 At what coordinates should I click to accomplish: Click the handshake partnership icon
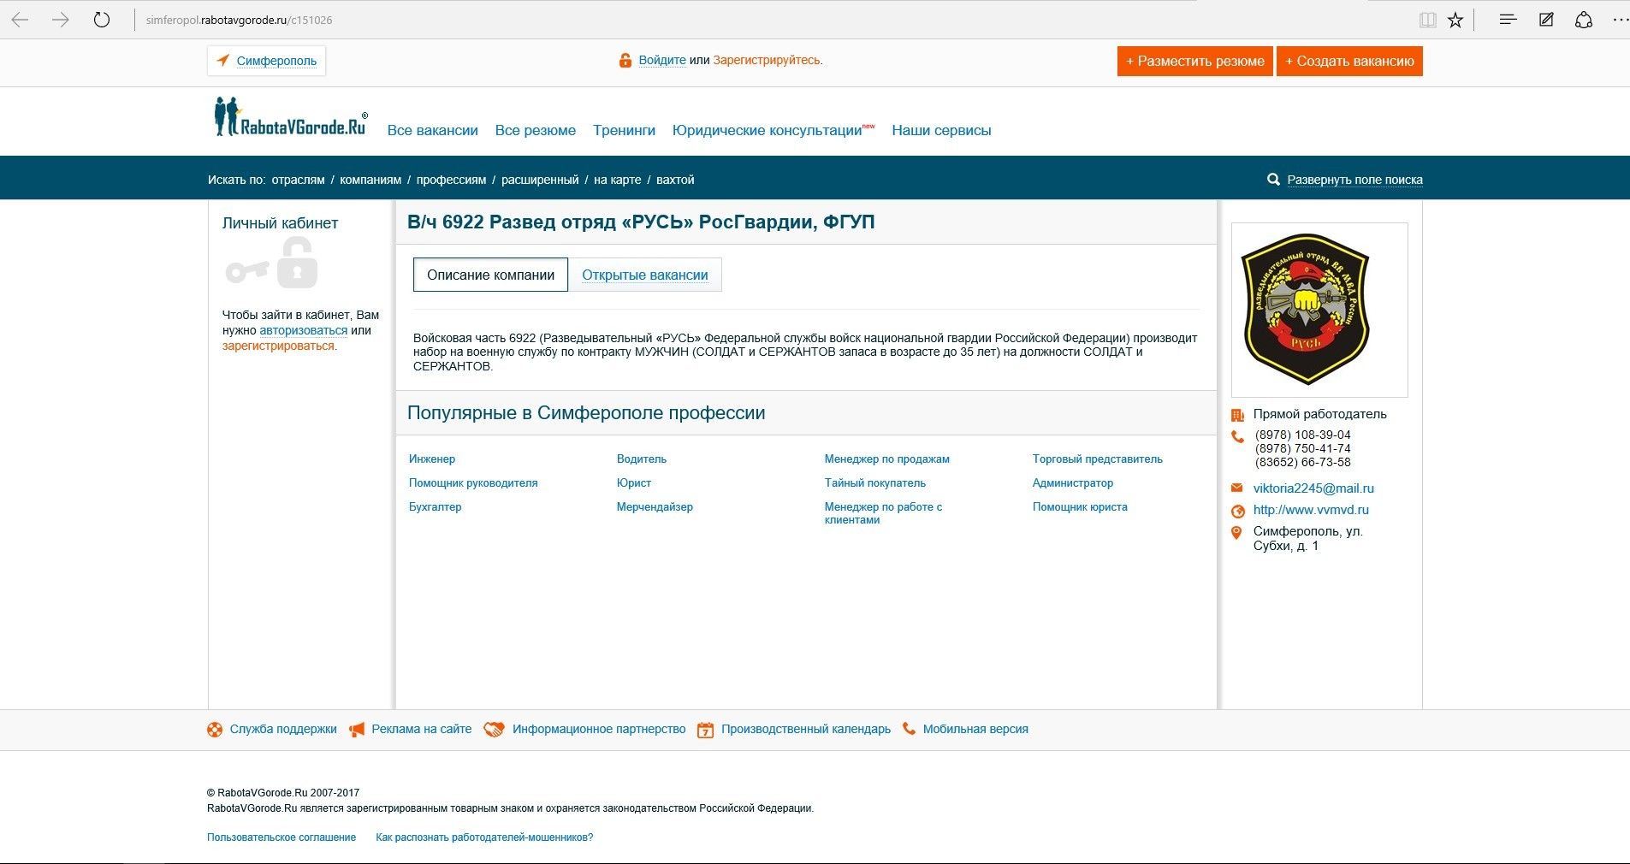(x=495, y=730)
